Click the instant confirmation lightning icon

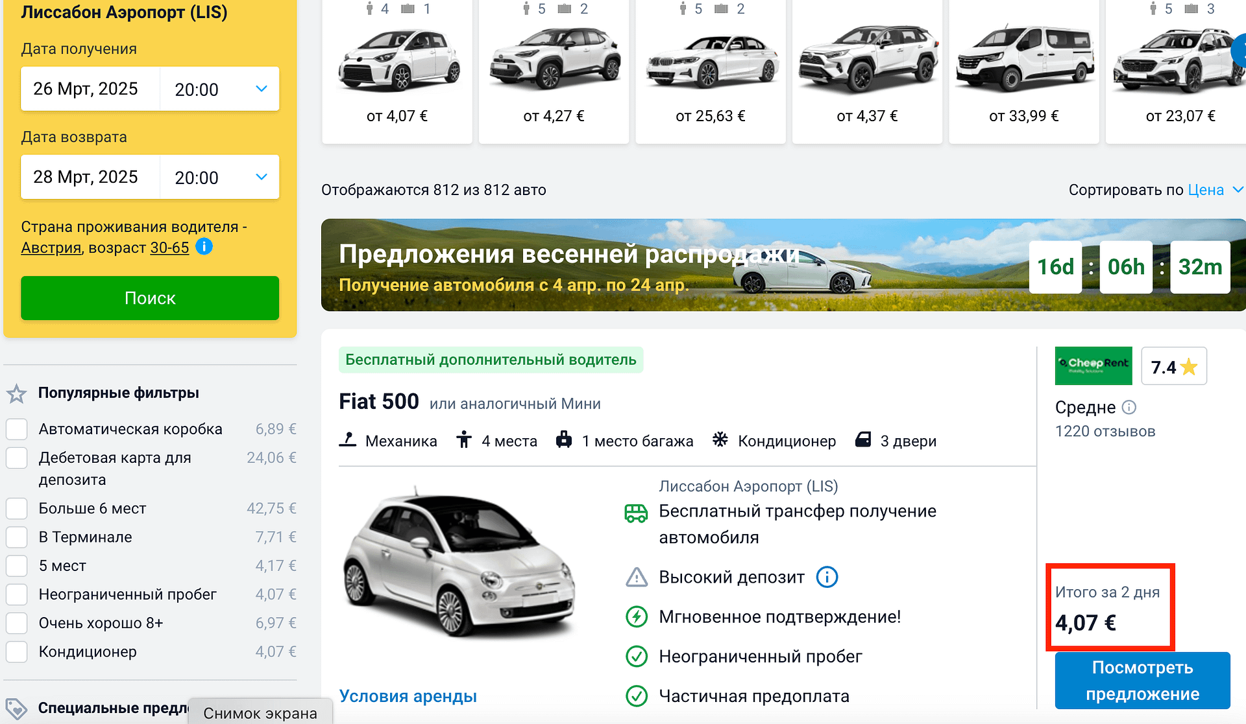click(x=637, y=616)
